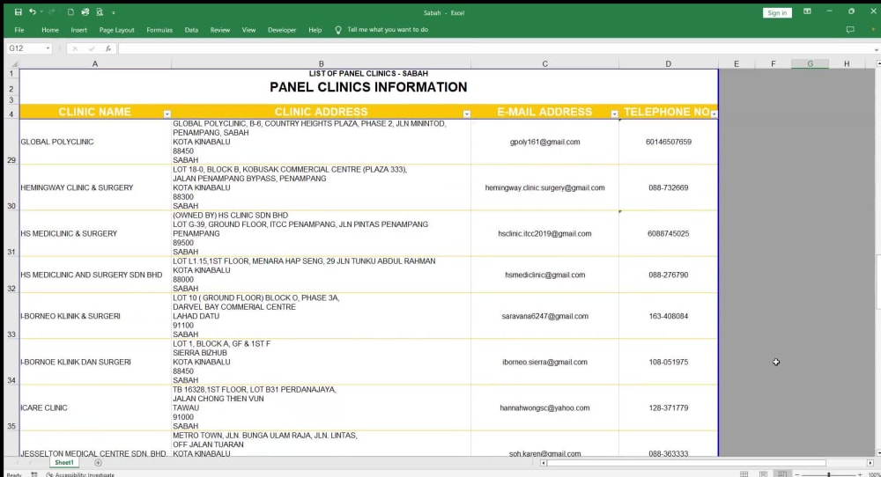
Task: Select row 33 header
Action: 11,316
